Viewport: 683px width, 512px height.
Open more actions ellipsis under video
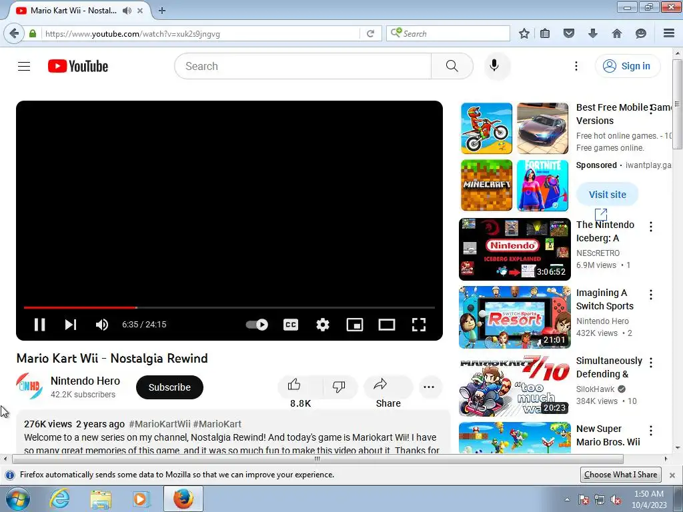click(x=429, y=387)
